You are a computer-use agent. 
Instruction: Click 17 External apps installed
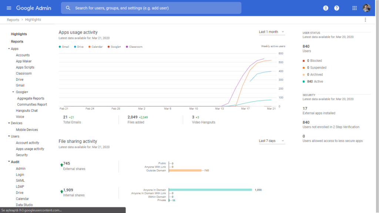319,111
